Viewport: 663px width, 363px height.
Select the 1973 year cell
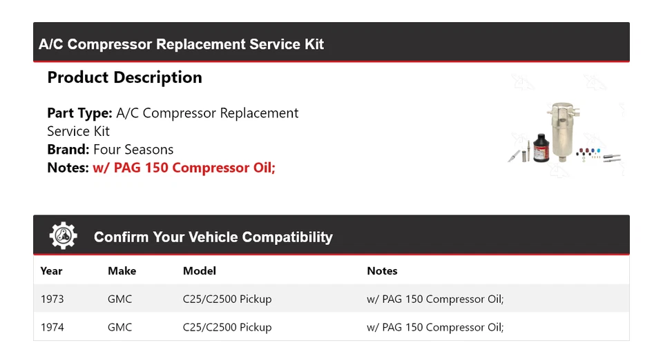tap(52, 299)
